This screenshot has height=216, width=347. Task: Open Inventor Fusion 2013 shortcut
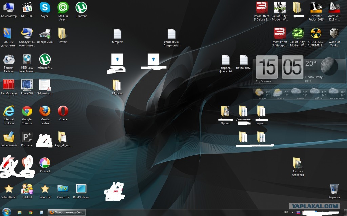(316, 8)
